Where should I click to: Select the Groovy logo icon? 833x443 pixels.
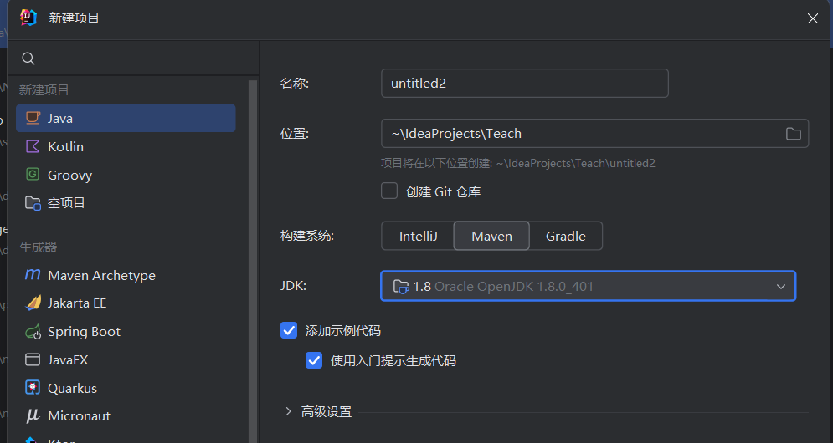tap(33, 175)
